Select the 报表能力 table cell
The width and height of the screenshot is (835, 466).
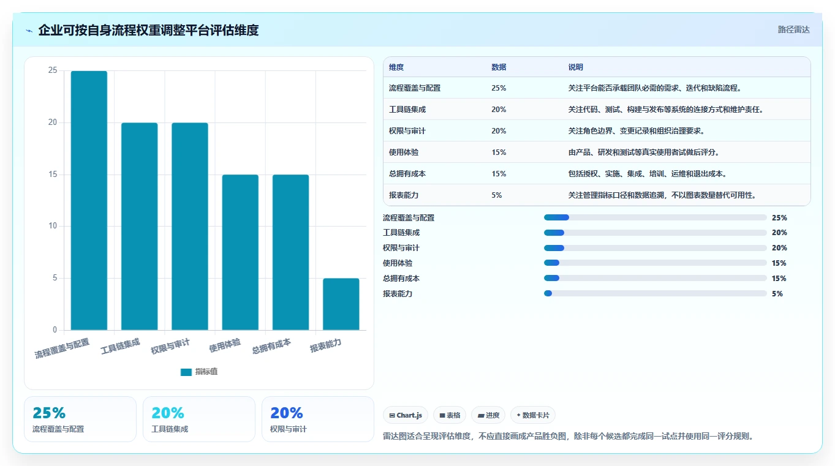pyautogui.click(x=404, y=195)
